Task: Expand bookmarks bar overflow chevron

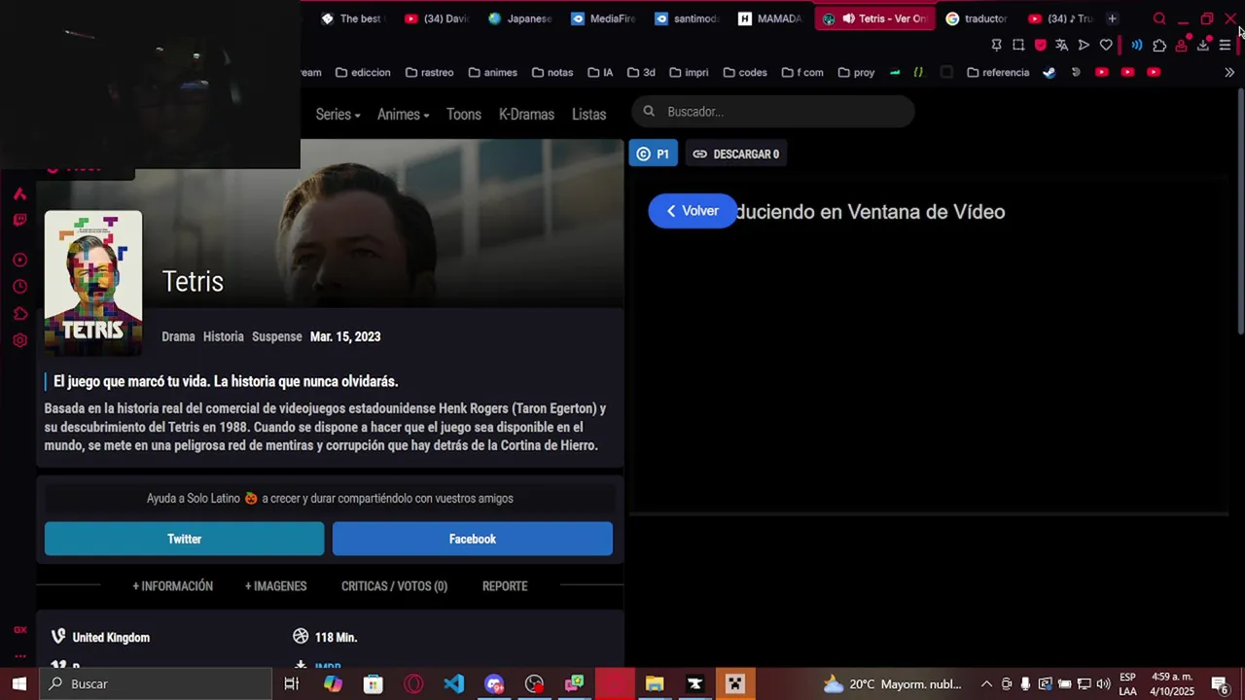Action: pos(1229,72)
